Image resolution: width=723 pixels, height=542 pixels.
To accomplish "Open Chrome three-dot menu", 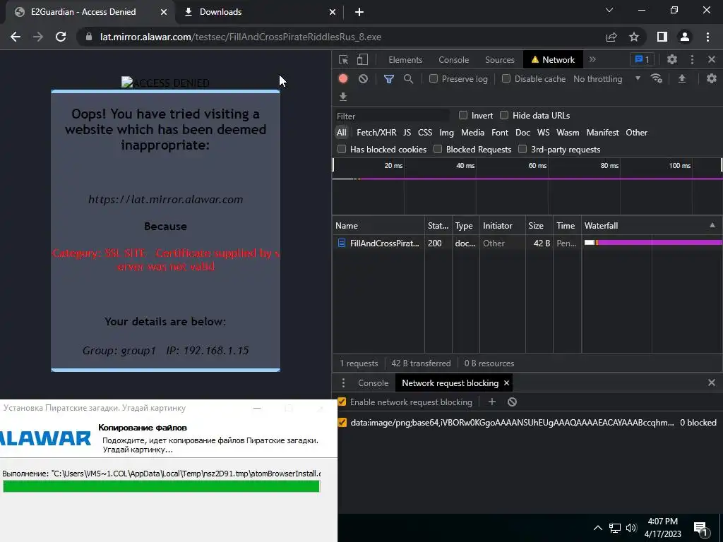I will [707, 37].
